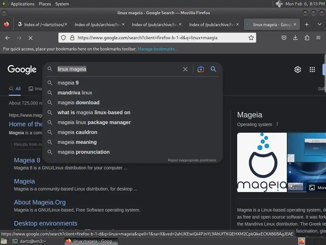This screenshot has height=245, width=326.
Task: Go back to the previous page
Action: pos(8,38)
